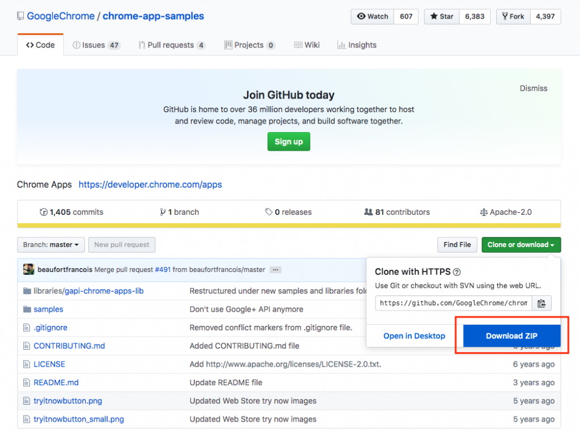Screen dimensions: 580x433
Task: Open the .gitignore file
Action: (50, 328)
